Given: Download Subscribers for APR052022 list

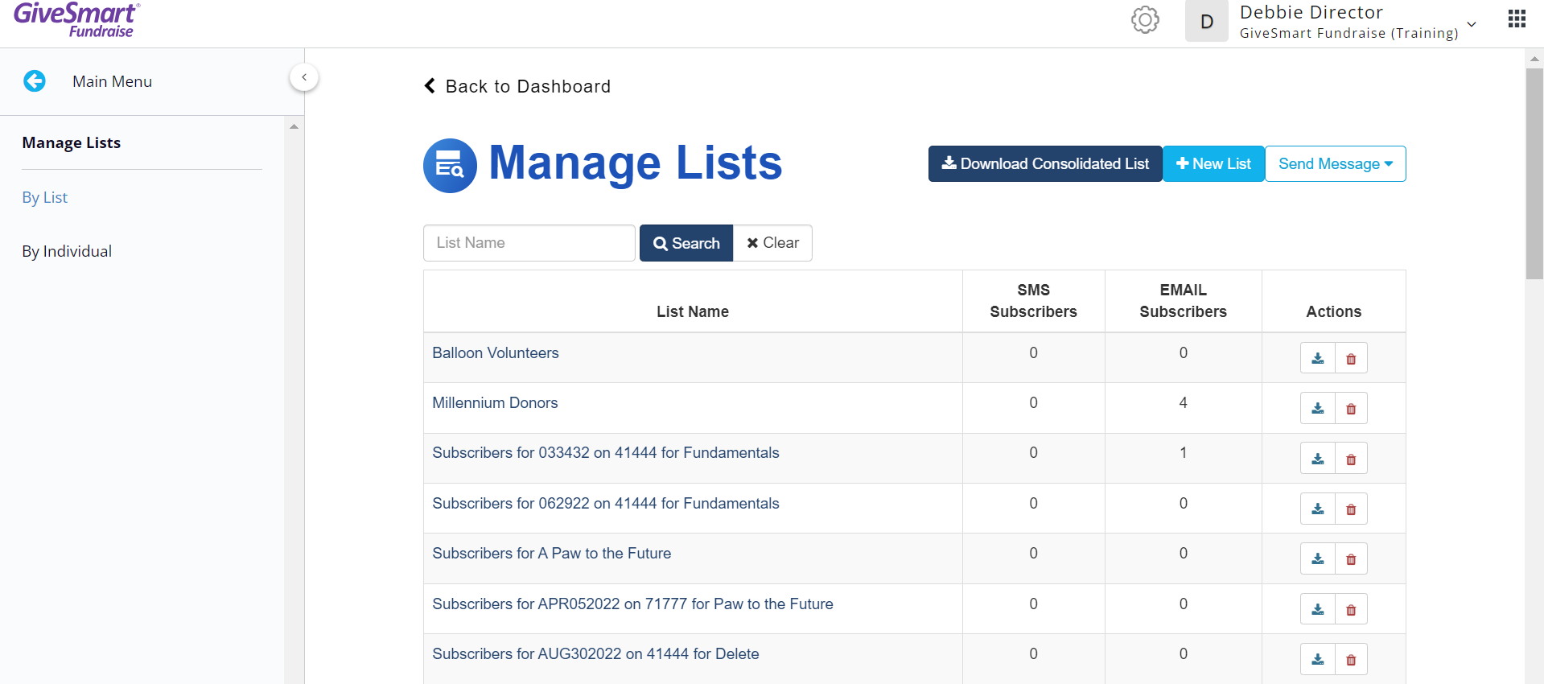Looking at the screenshot, I should coord(1318,609).
